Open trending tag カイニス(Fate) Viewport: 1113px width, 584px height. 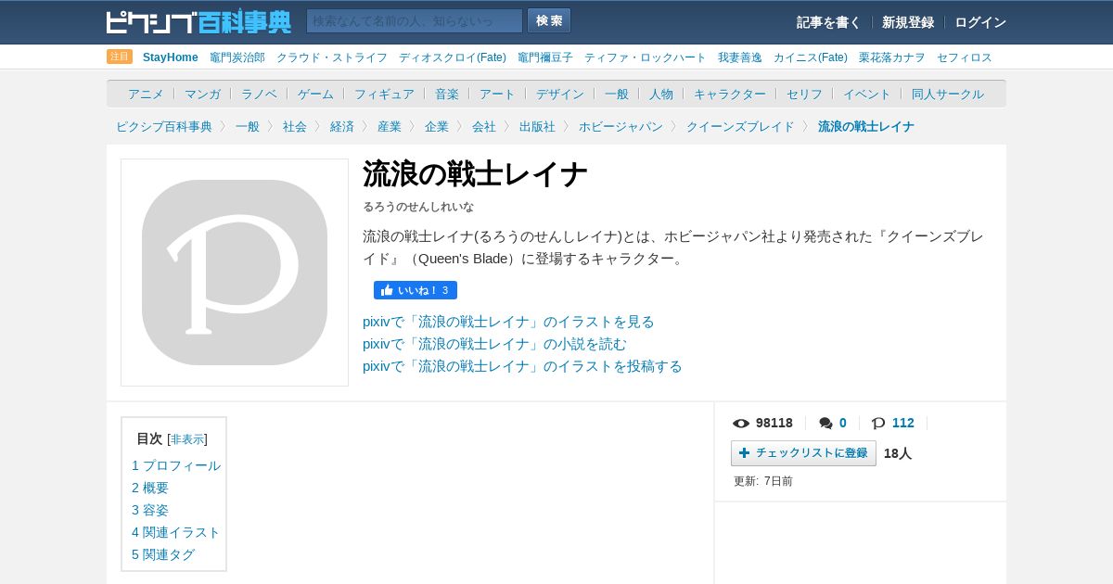[811, 57]
